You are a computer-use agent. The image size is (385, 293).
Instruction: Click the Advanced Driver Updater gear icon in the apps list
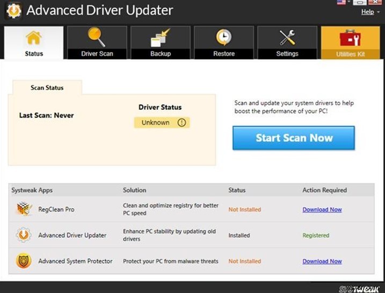coord(24,235)
